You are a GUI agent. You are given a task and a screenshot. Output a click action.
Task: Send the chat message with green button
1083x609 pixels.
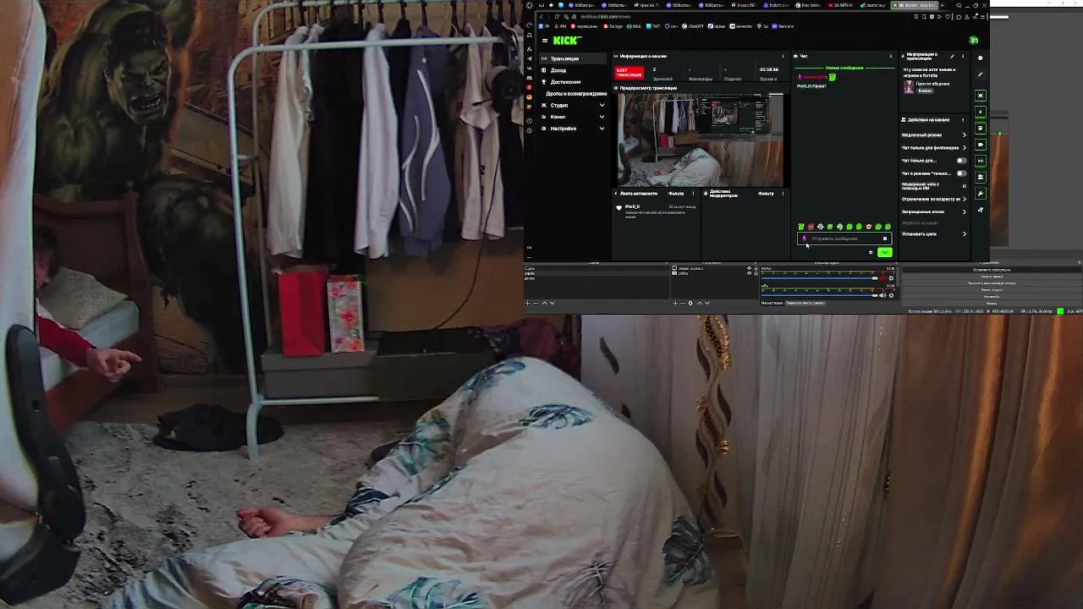884,252
